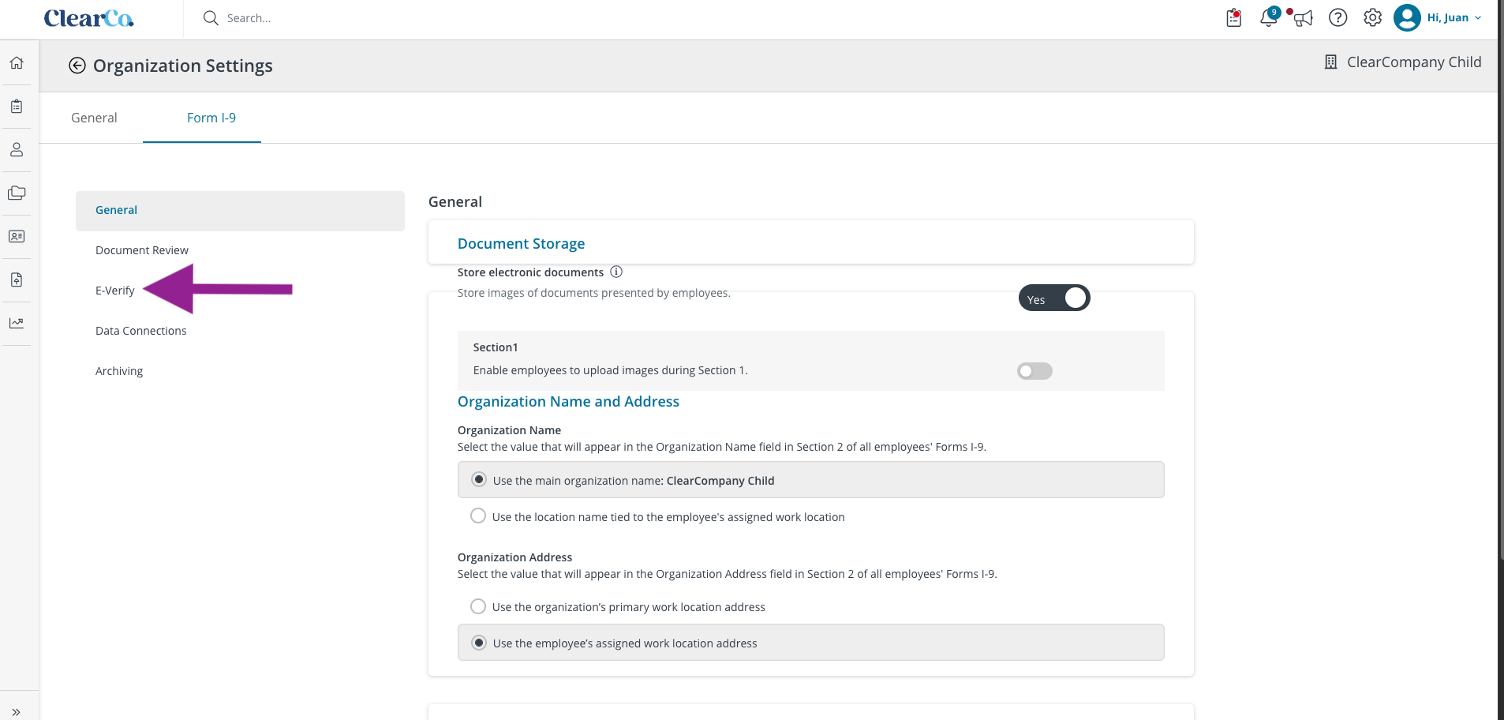Open the home icon in the sidebar
The width and height of the screenshot is (1504, 720).
tap(17, 63)
